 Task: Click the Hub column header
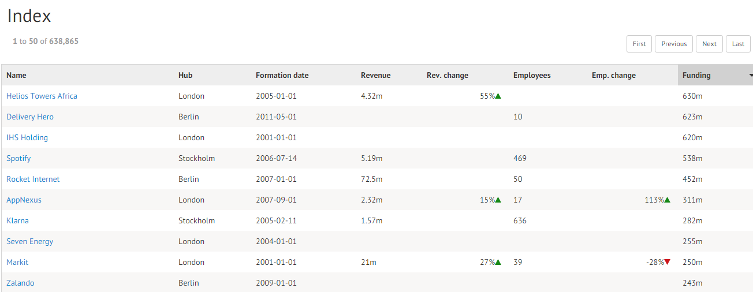coord(185,76)
